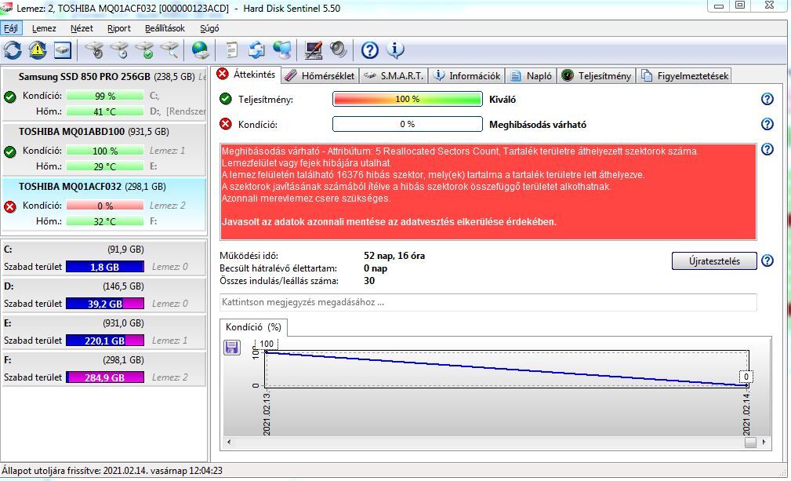The height and width of the screenshot is (481, 791).
Task: Click the 'Meghibásodás várható' condition label
Action: [x=538, y=125]
